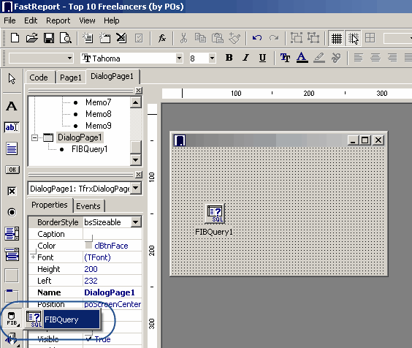The height and width of the screenshot is (348, 412).
Task: Open the variables fx icon
Action: 162,38
